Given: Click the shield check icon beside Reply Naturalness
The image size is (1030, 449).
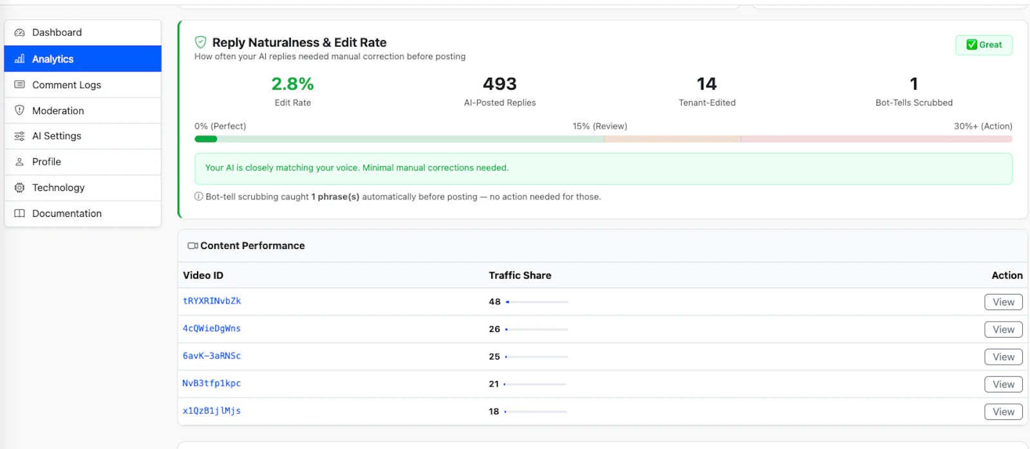Looking at the screenshot, I should point(201,42).
